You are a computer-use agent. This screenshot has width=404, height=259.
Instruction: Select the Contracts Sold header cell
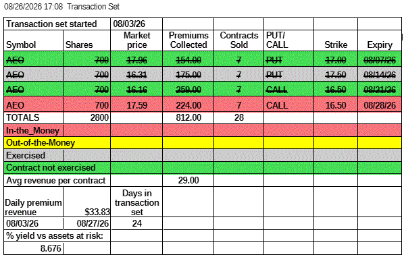click(x=238, y=40)
